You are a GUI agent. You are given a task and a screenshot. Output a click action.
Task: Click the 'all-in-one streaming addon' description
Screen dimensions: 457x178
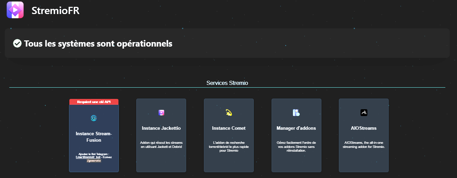(364, 144)
